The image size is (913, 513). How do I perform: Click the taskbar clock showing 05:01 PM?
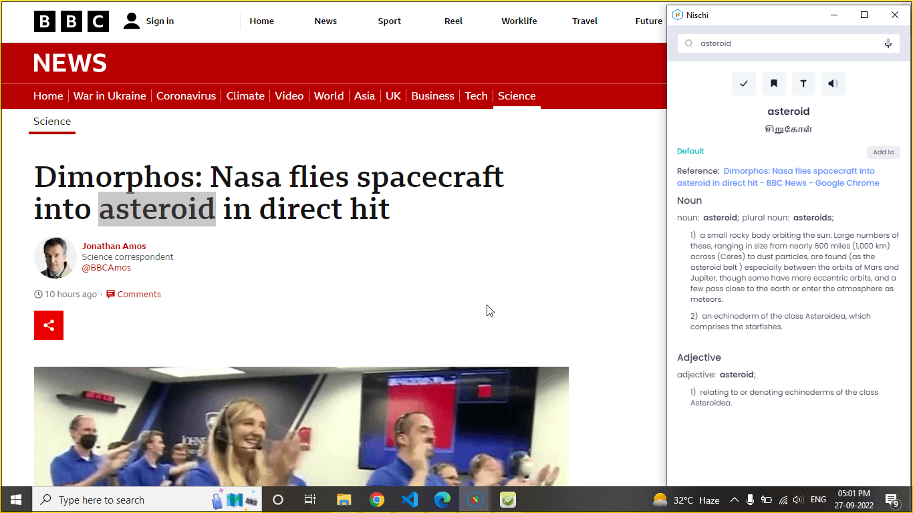coord(854,500)
